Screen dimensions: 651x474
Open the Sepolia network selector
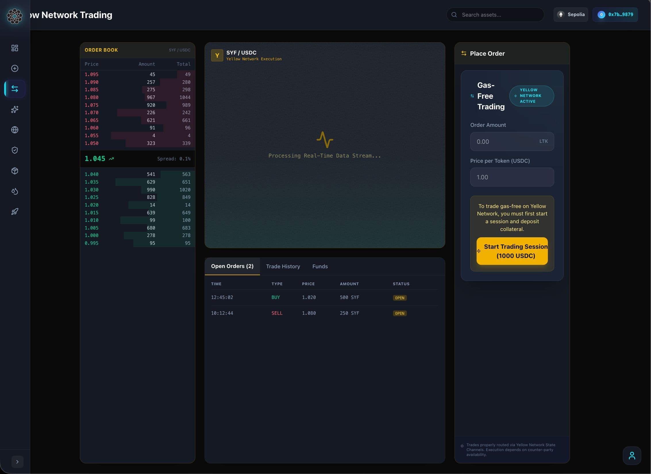click(x=571, y=14)
